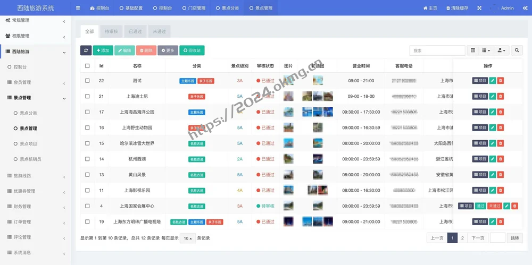Screen dimensions: 532x265
Task: Collapse 西陆旅游 sidebar menu
Action: click(35, 52)
